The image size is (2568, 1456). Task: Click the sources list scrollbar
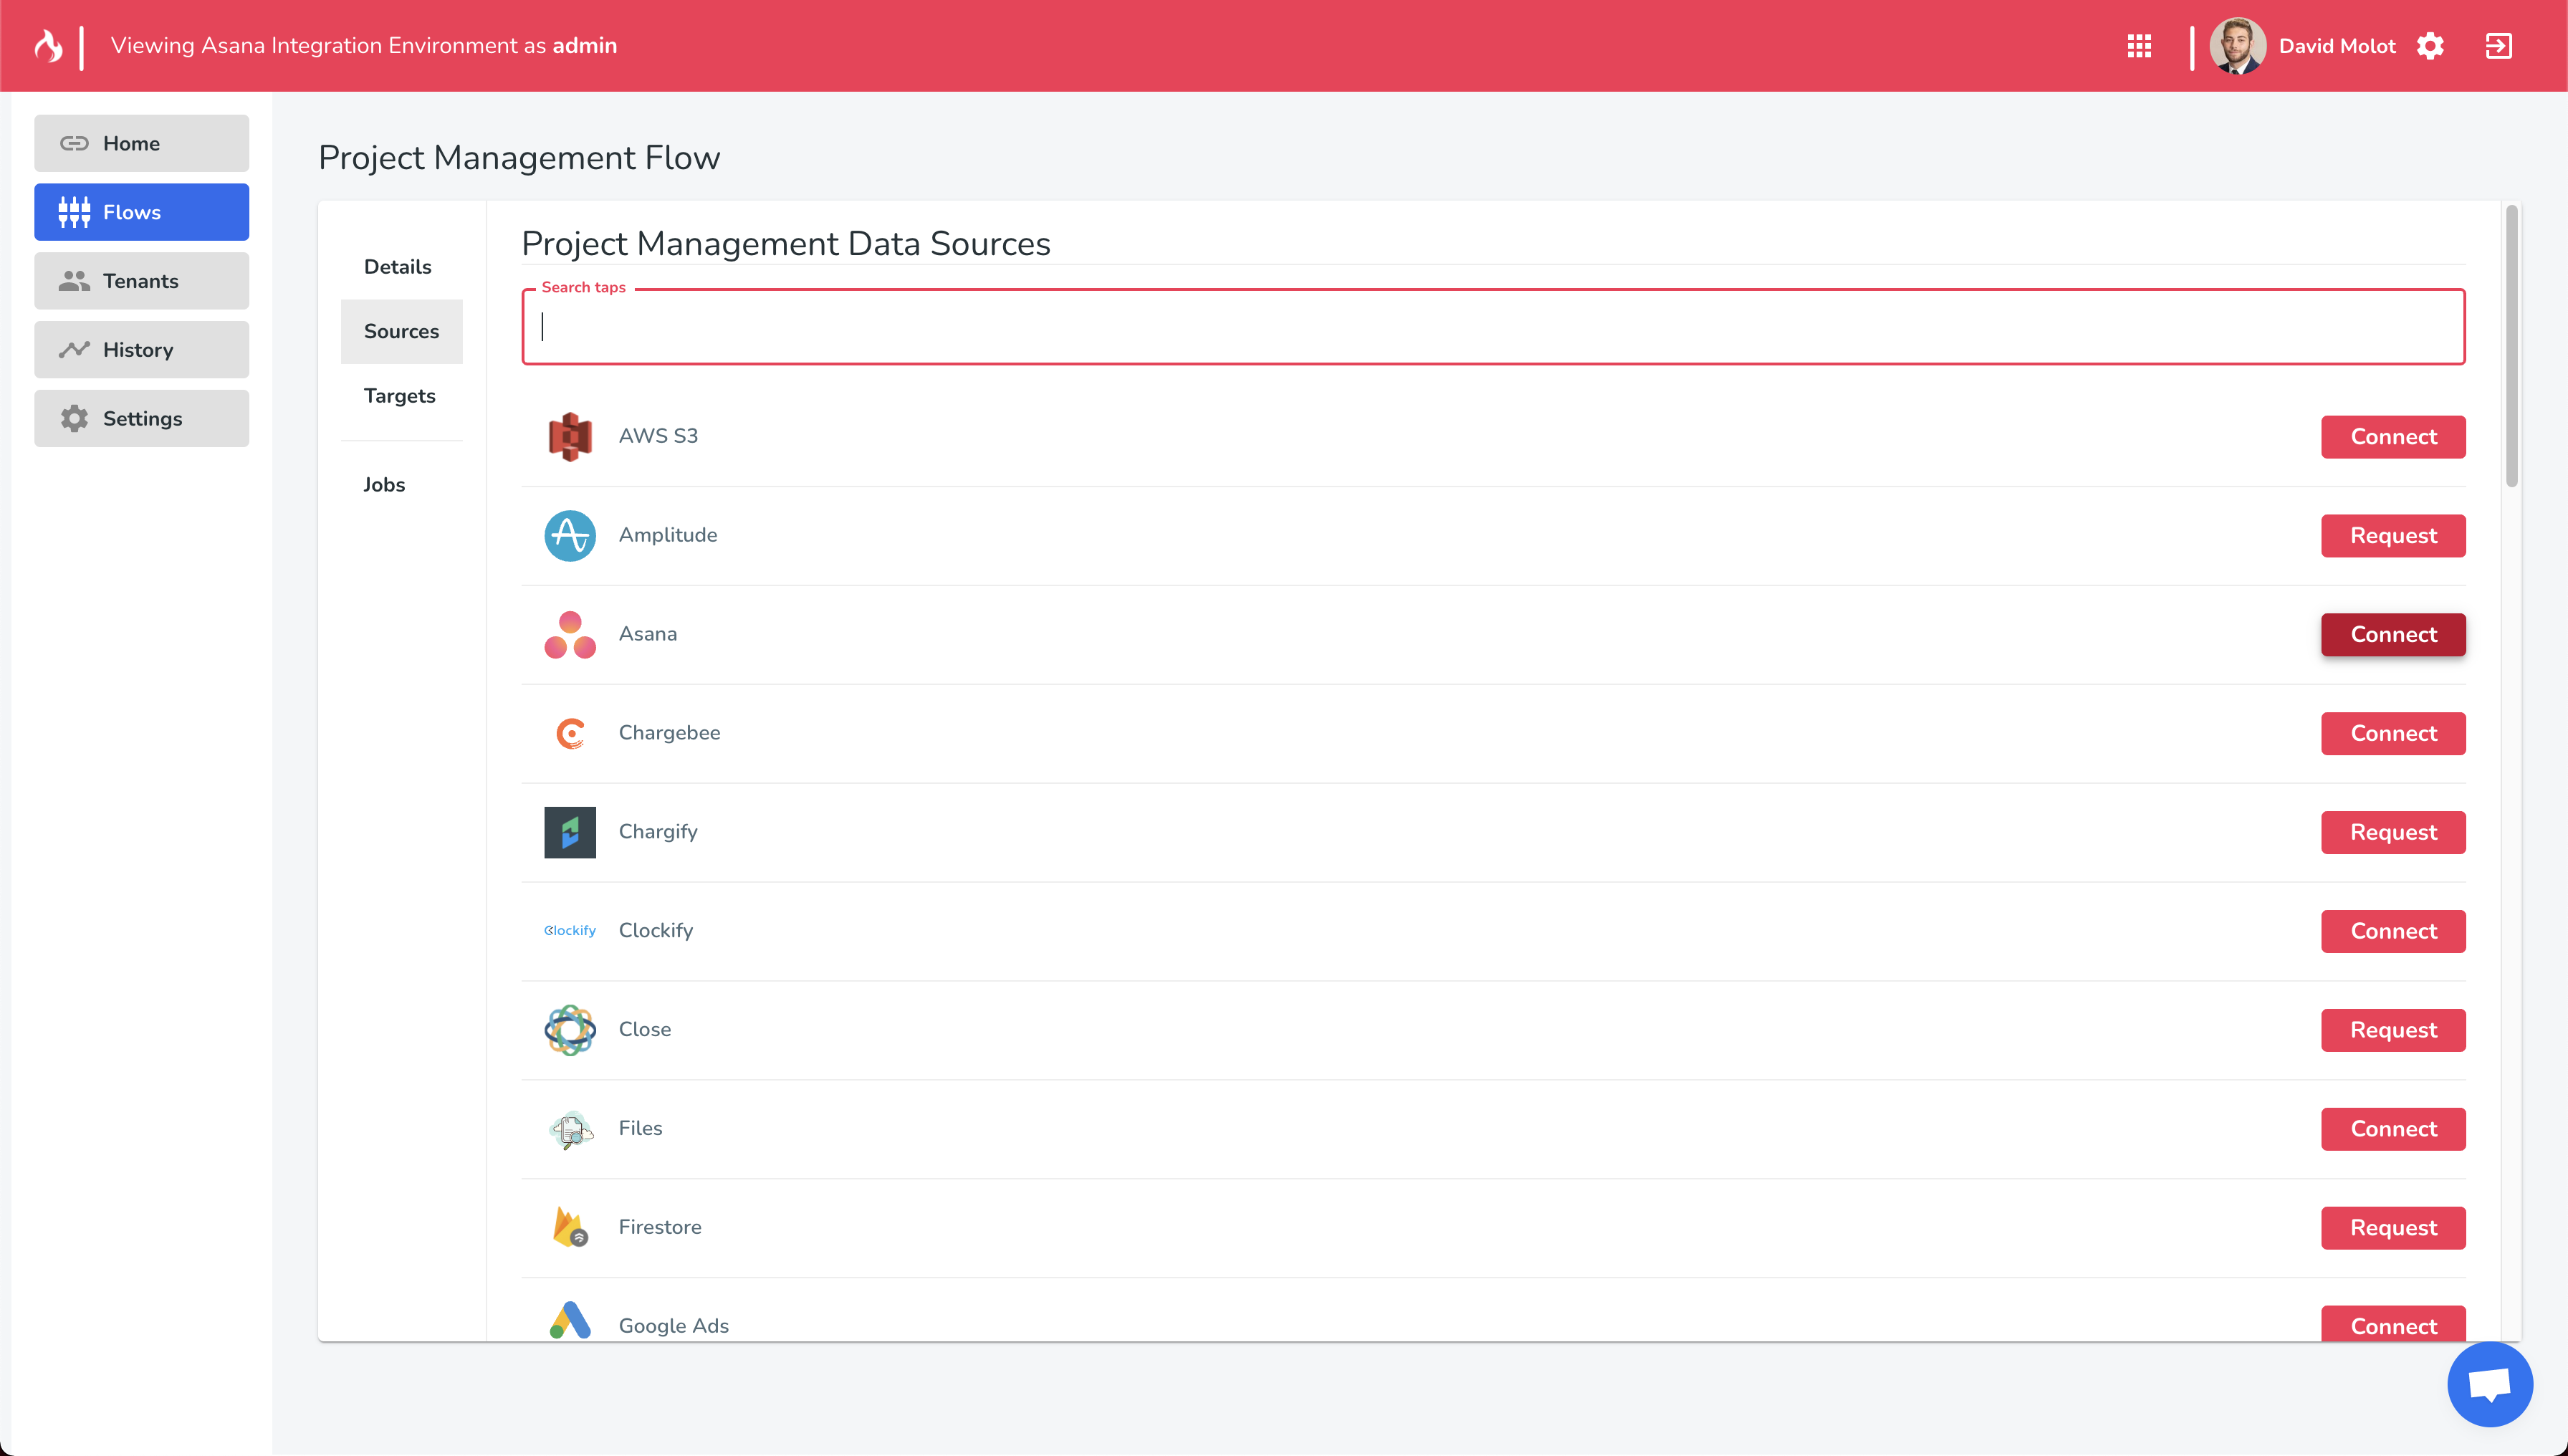click(2511, 346)
